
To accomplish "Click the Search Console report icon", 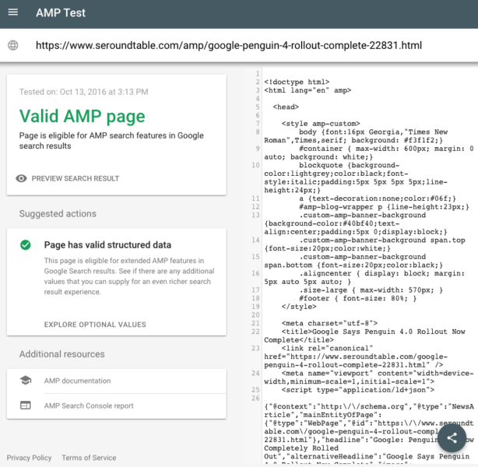I will pos(26,406).
